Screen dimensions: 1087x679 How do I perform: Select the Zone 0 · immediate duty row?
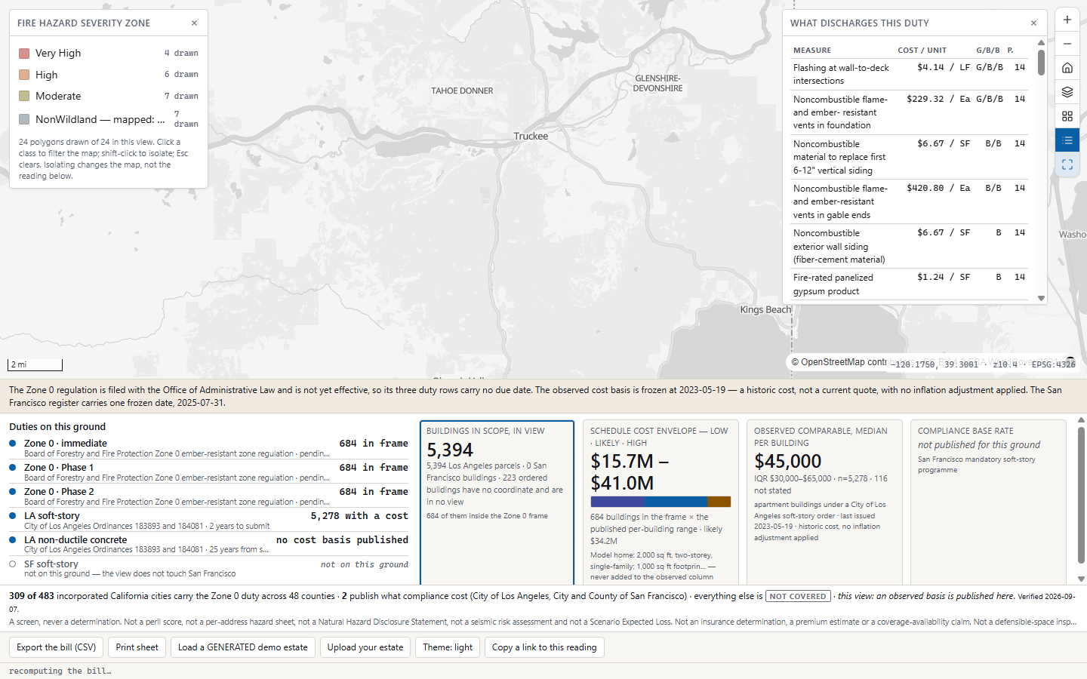point(208,448)
